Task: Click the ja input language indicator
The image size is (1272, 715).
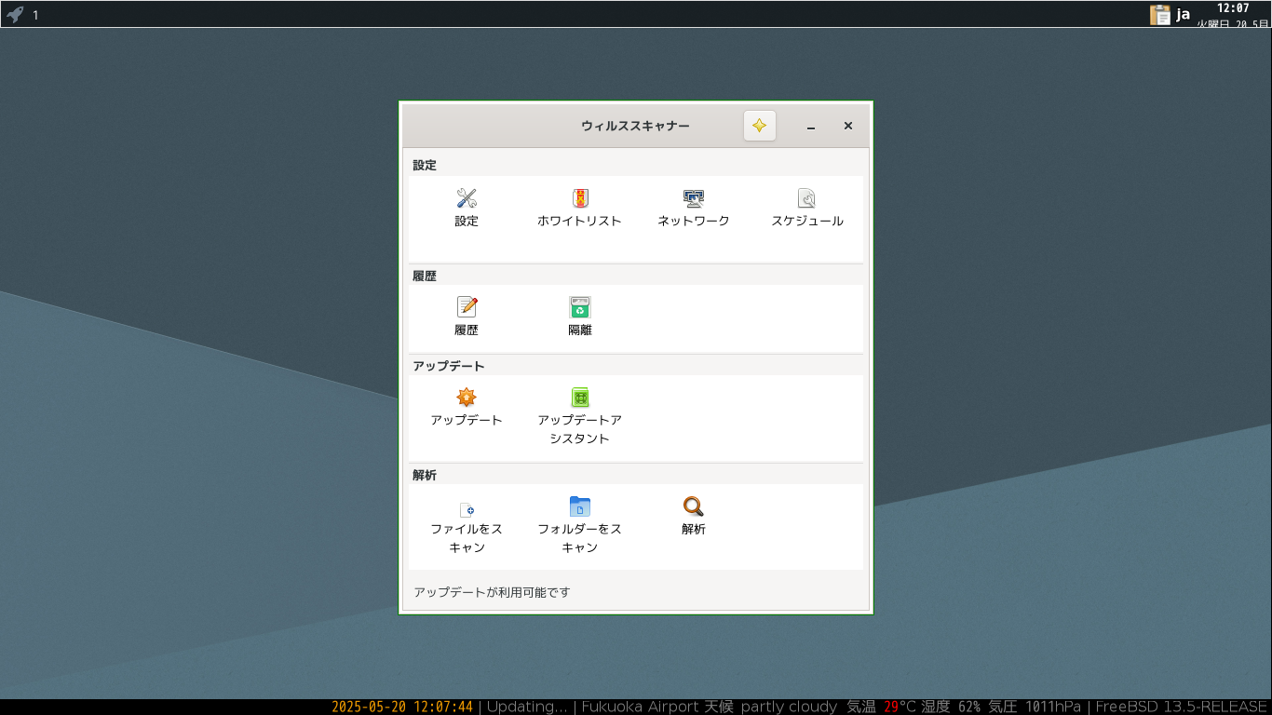Action: point(1184,14)
